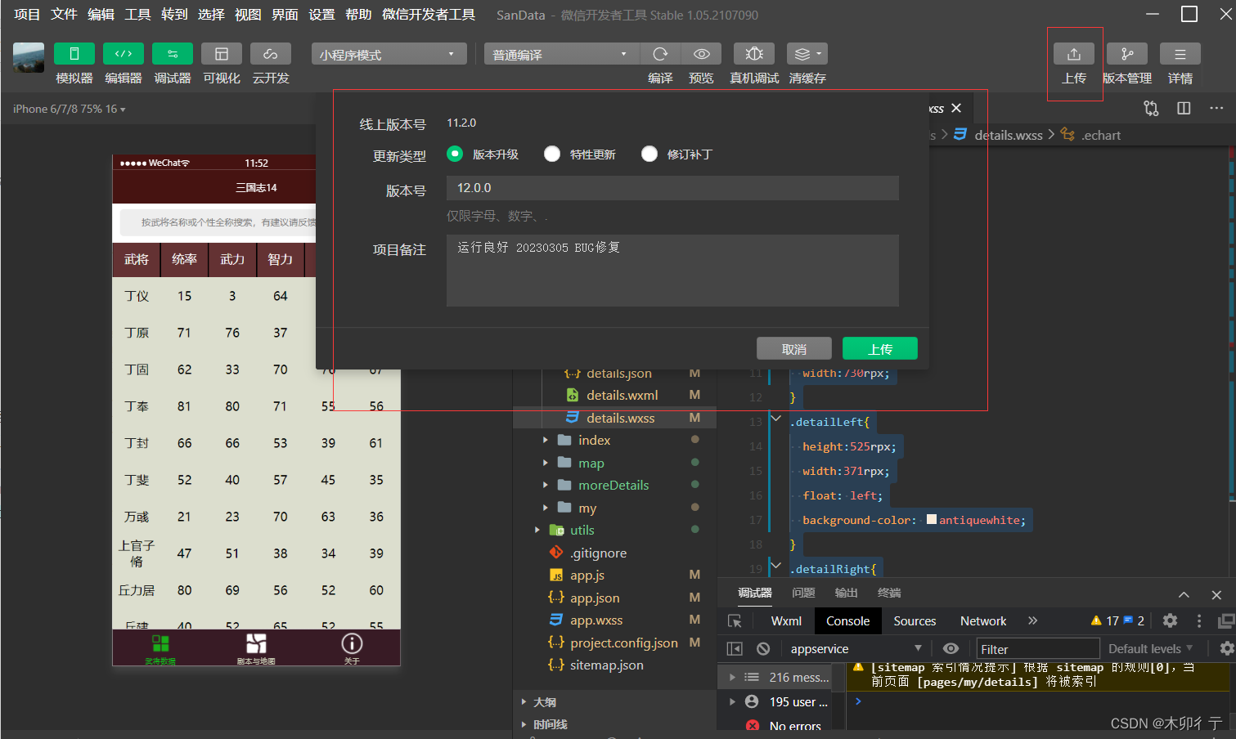Open the 工具 menu
This screenshot has width=1236, height=739.
137,15
